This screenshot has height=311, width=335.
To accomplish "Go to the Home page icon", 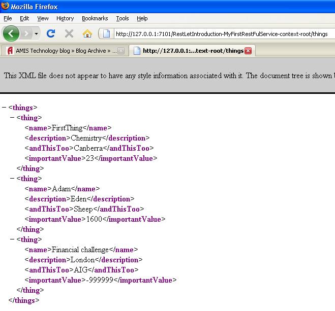I will [x=87, y=34].
